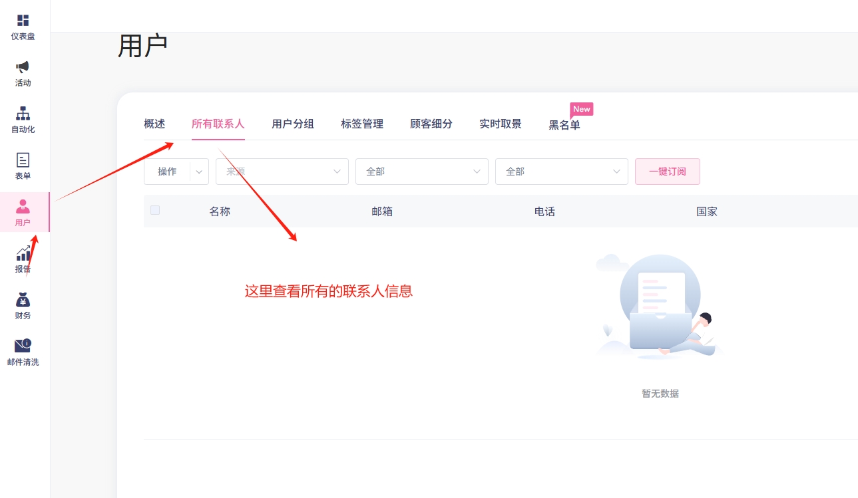The height and width of the screenshot is (498, 858).
Task: Expand the first 全部 filter dropdown
Action: point(421,172)
